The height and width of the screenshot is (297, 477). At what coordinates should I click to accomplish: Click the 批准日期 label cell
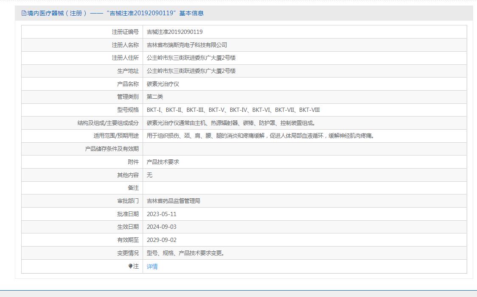82,214
